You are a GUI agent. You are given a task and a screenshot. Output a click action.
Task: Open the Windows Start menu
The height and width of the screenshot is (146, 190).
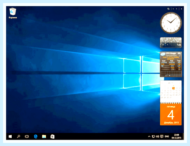(10, 136)
